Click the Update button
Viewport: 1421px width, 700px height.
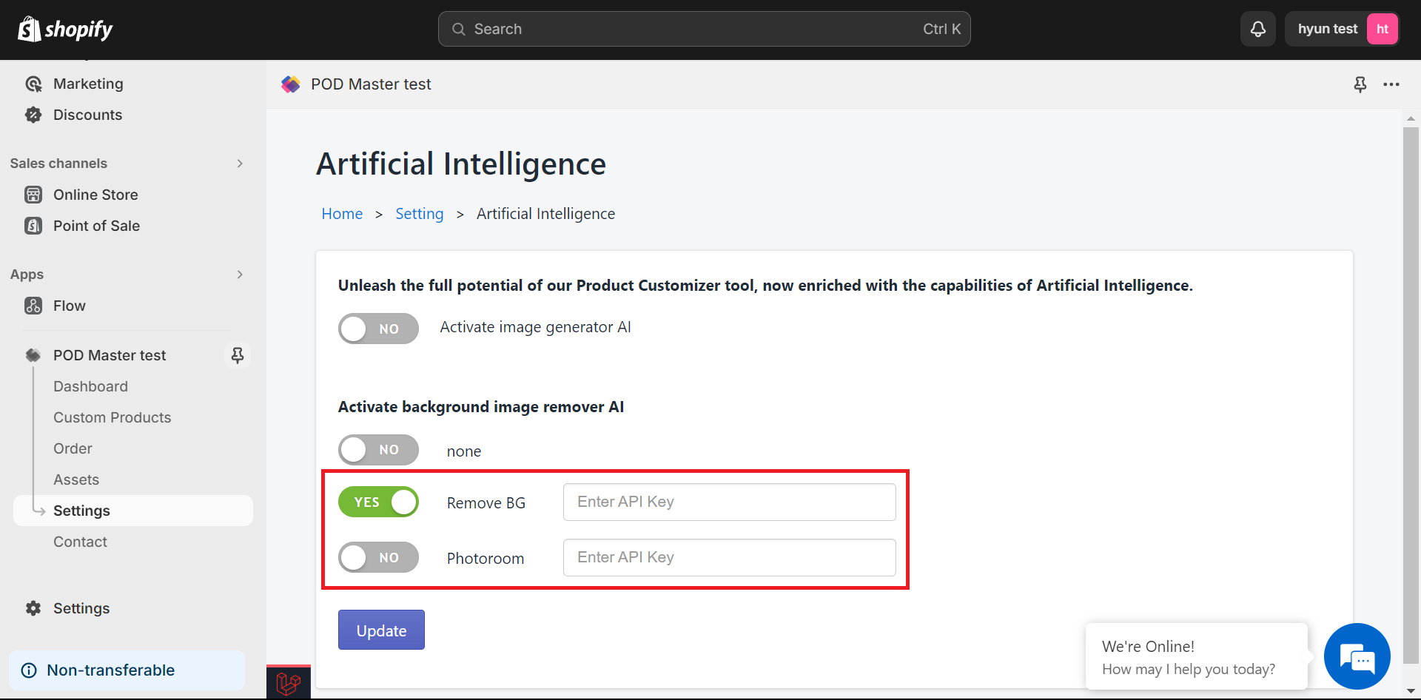[x=381, y=630]
